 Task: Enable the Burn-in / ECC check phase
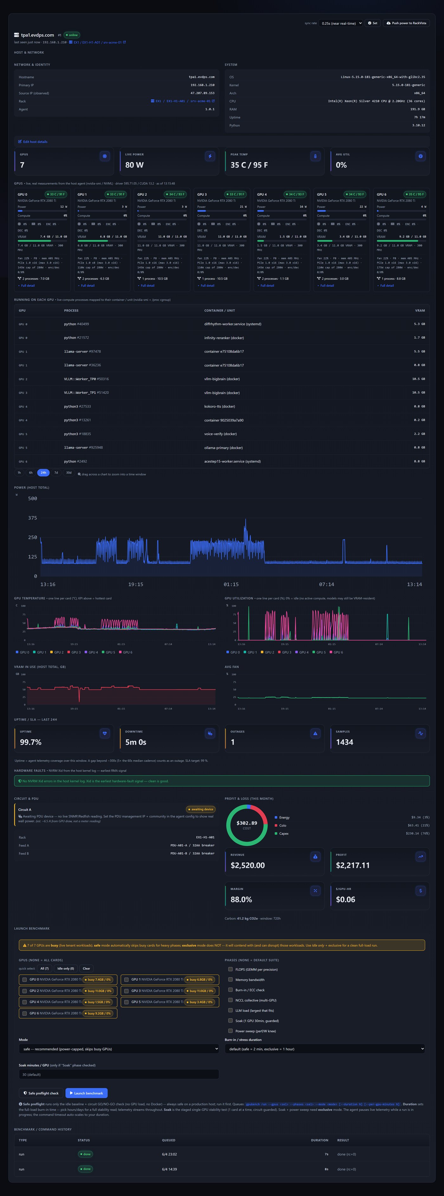(230, 990)
